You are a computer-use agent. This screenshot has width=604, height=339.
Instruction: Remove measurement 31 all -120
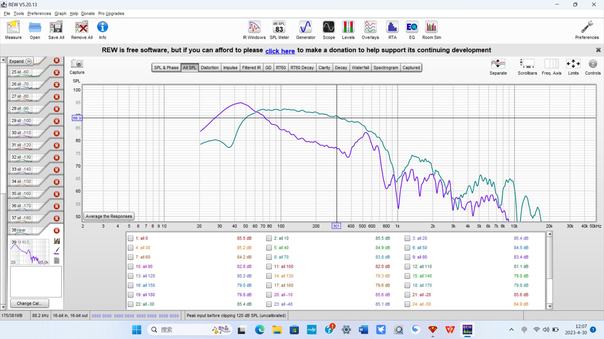(57, 146)
